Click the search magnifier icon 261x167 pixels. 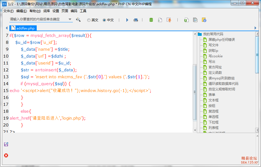tap(78, 20)
